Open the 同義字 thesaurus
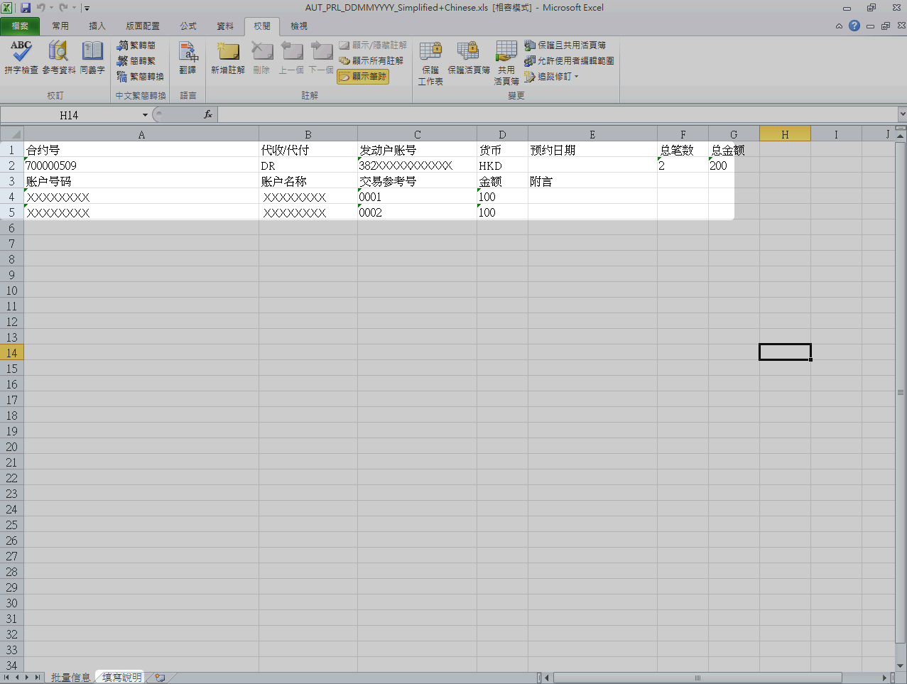The width and height of the screenshot is (907, 684). [92, 57]
